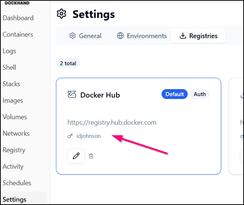Viewport: 244px width, 205px height.
Task: Open the Images section
Action: pyautogui.click(x=13, y=100)
